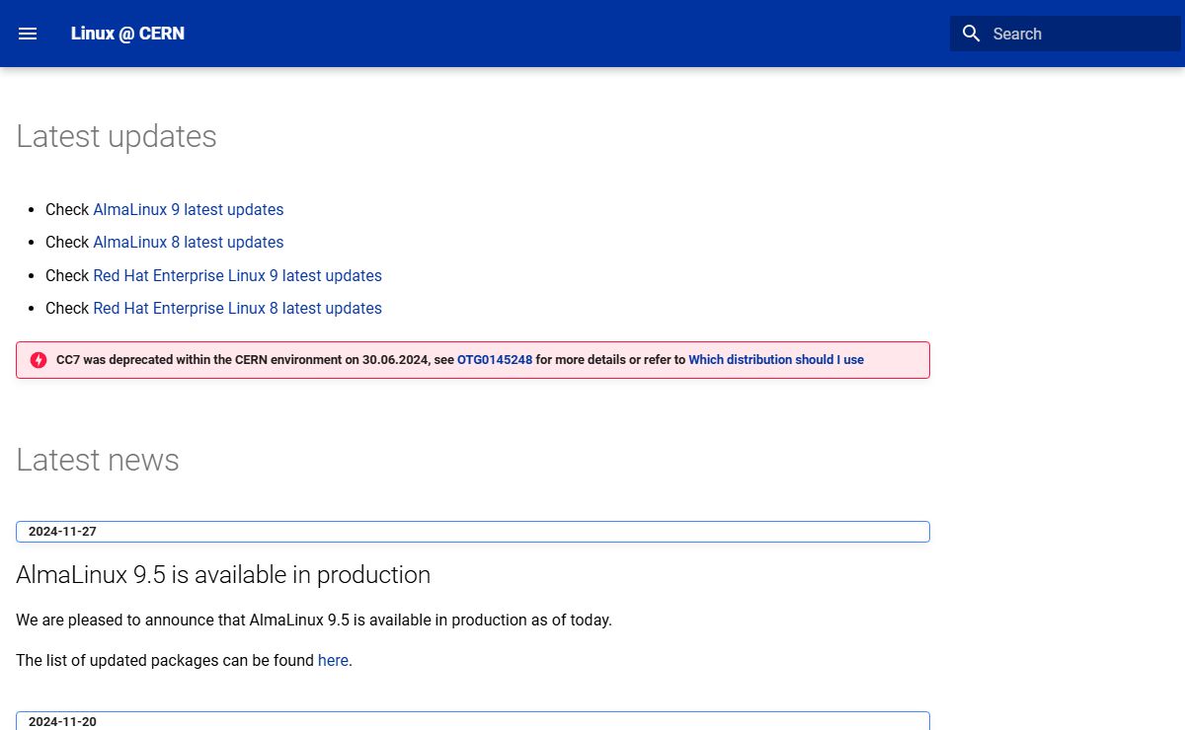This screenshot has width=1185, height=730.
Task: Open Red Hat Enterprise Linux 8 latest updates
Action: 237,308
